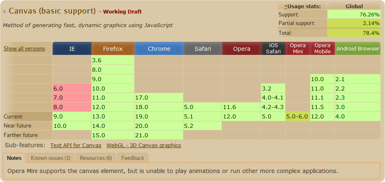Viewport: 385px width, 182px height.
Task: Select the Android Browser 2.3 cell
Action: click(x=358, y=98)
